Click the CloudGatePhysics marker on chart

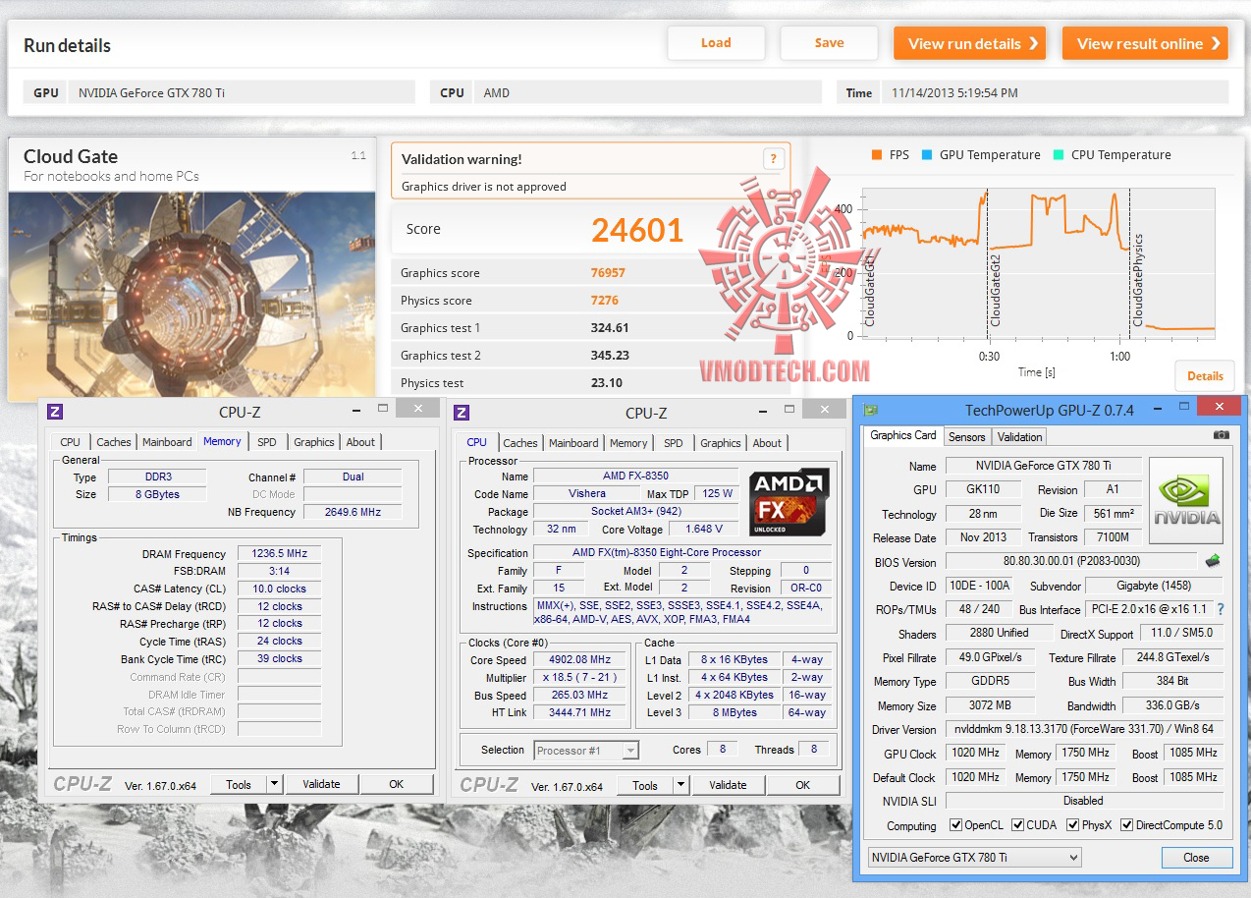(1138, 280)
